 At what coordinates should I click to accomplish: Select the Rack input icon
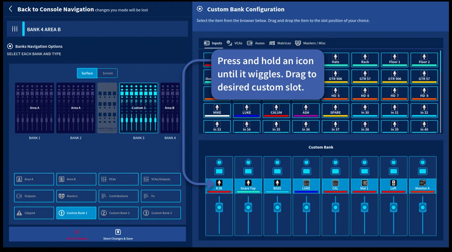click(x=365, y=60)
